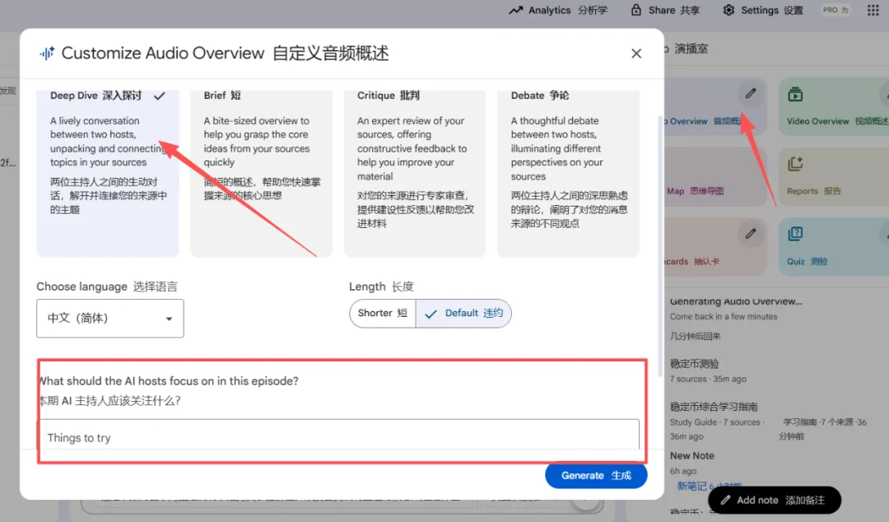Image resolution: width=889 pixels, height=522 pixels.
Task: Click the Share lock icon
Action: pyautogui.click(x=636, y=10)
